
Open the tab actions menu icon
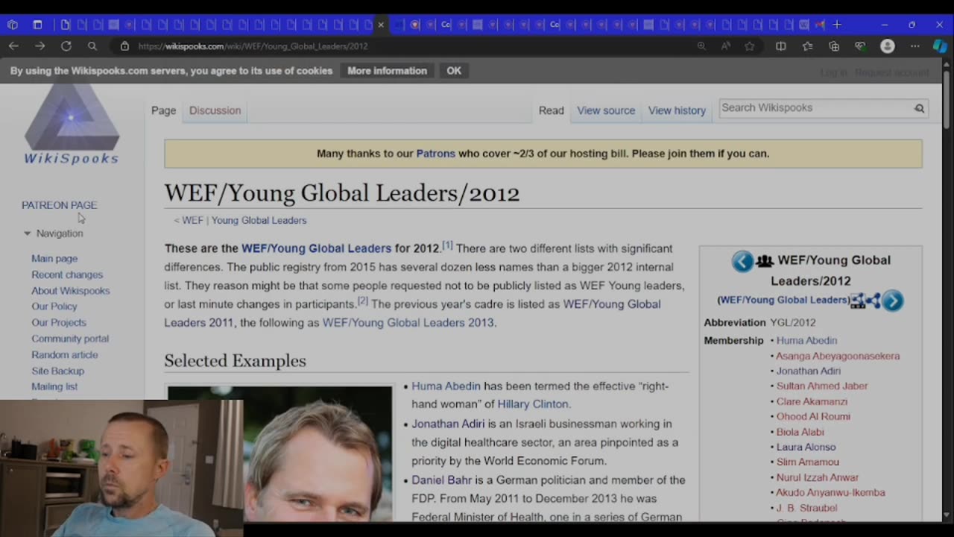(37, 25)
